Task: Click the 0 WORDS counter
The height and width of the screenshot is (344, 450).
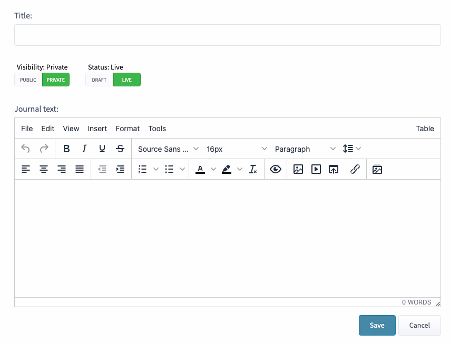Action: tap(416, 302)
